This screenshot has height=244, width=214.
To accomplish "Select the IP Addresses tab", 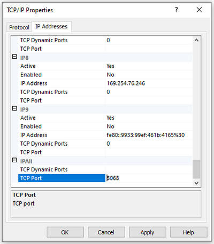I will point(51,27).
